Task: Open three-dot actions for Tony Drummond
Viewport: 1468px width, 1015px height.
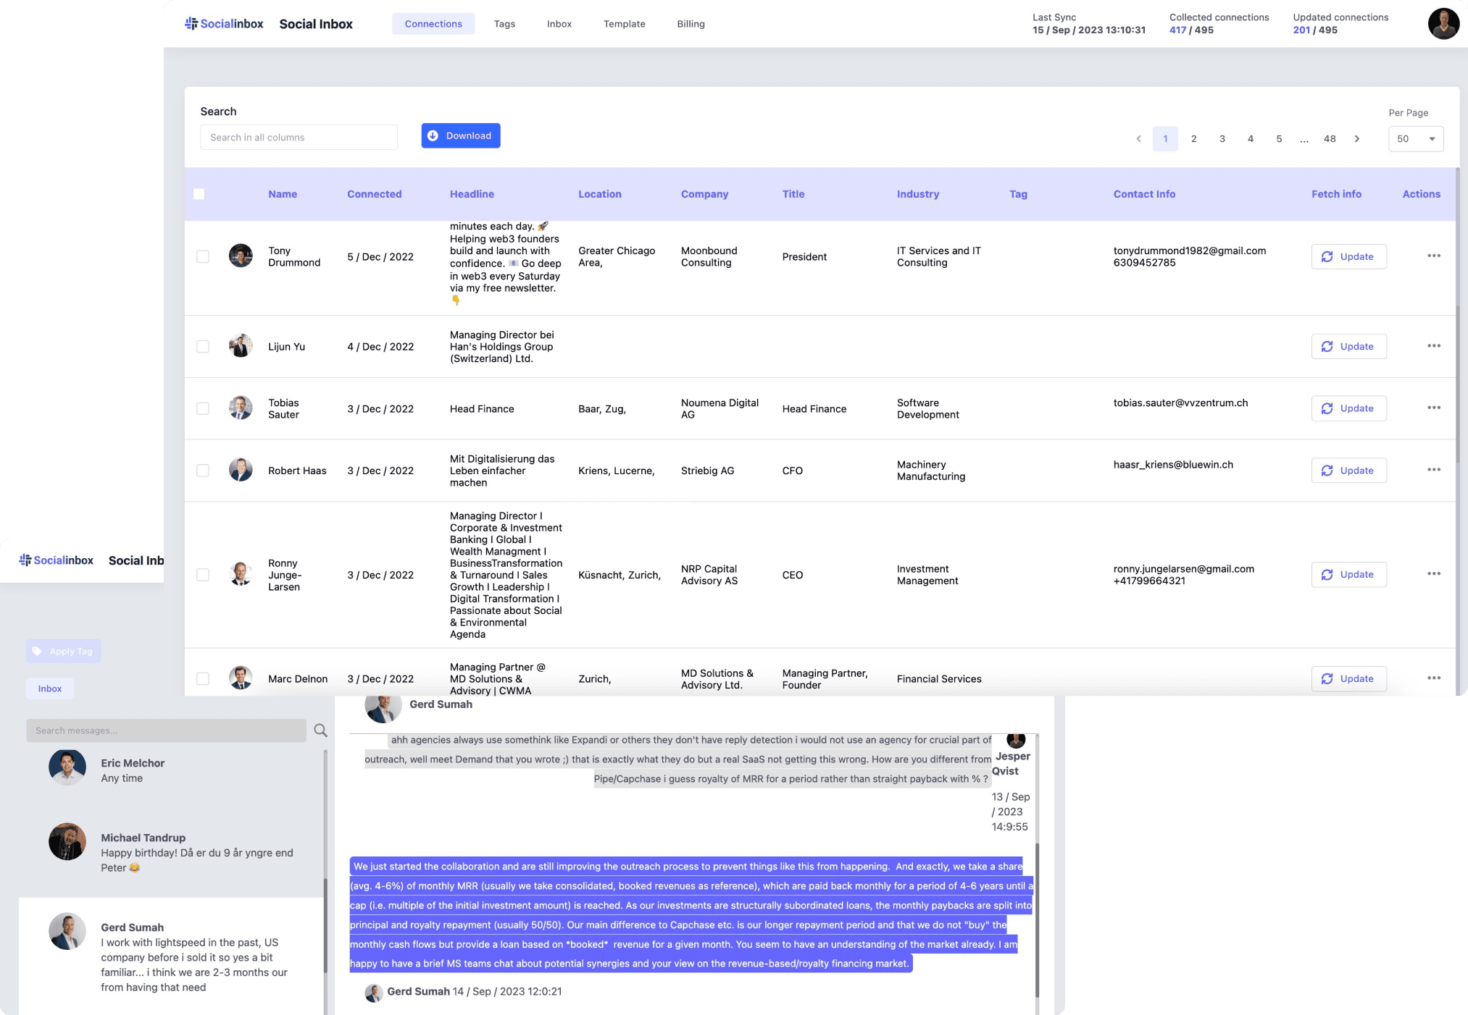Action: (x=1433, y=256)
